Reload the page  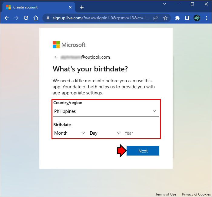click(26, 18)
